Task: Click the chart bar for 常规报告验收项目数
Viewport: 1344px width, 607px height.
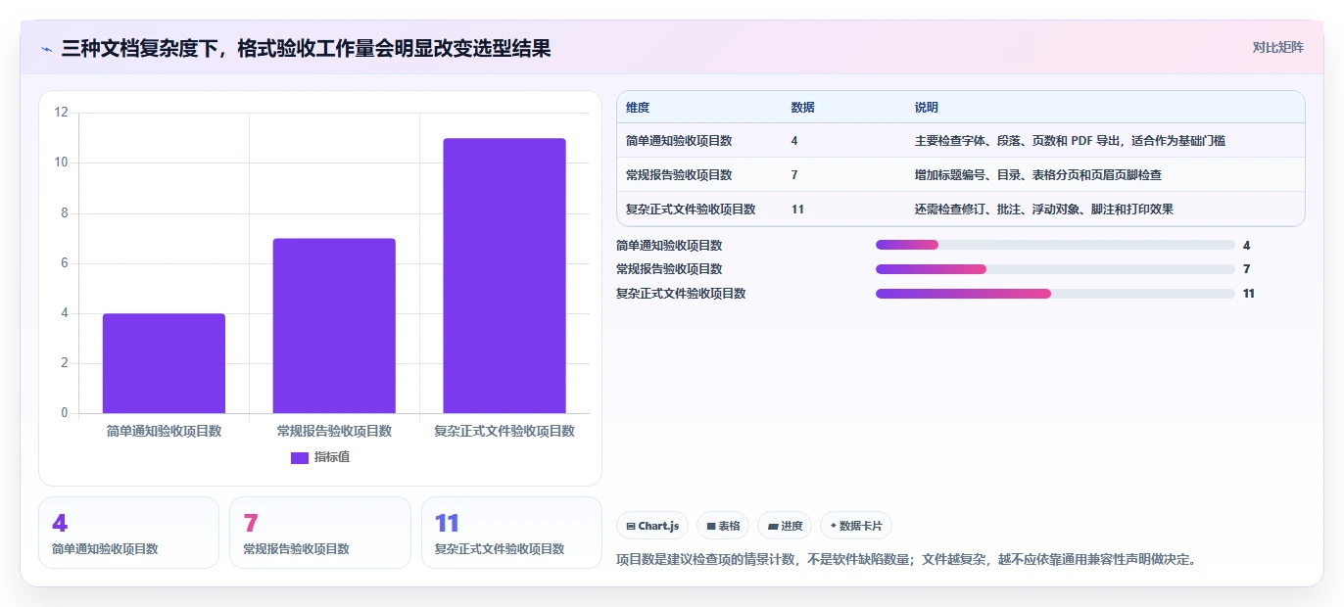Action: pos(334,326)
